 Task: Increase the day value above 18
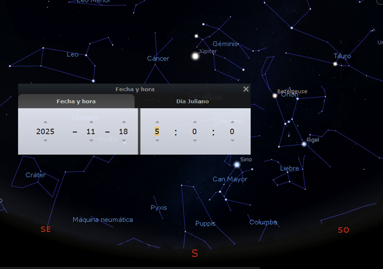coord(124,122)
